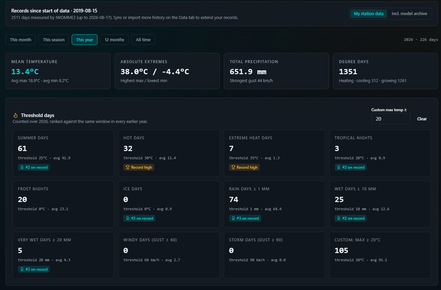Toggle Incl. model archive data source
Screen dimensions: 441x290
(x=409, y=14)
